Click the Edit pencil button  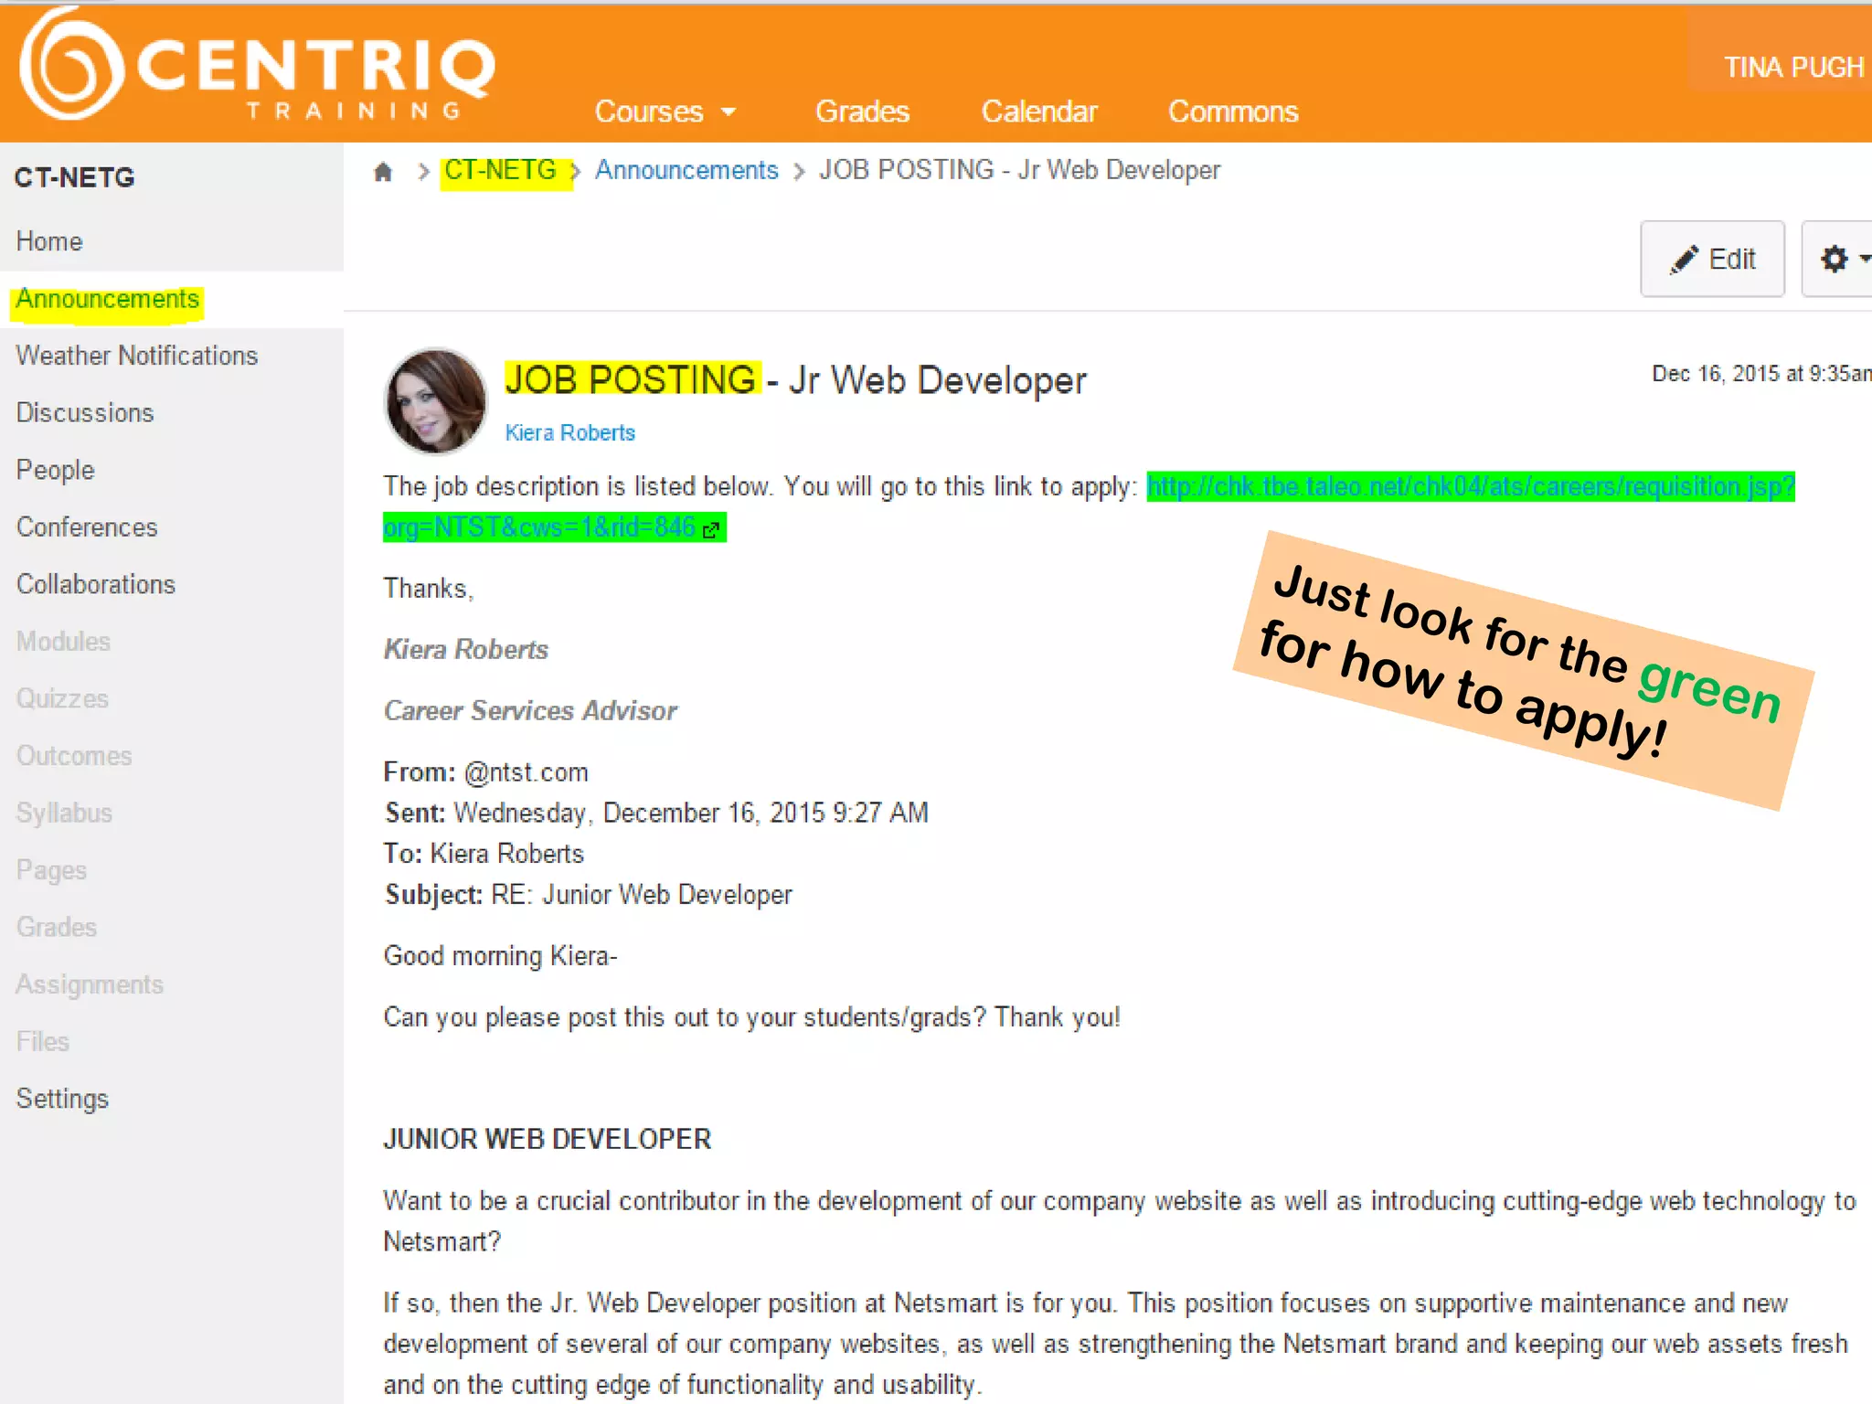coord(1712,259)
